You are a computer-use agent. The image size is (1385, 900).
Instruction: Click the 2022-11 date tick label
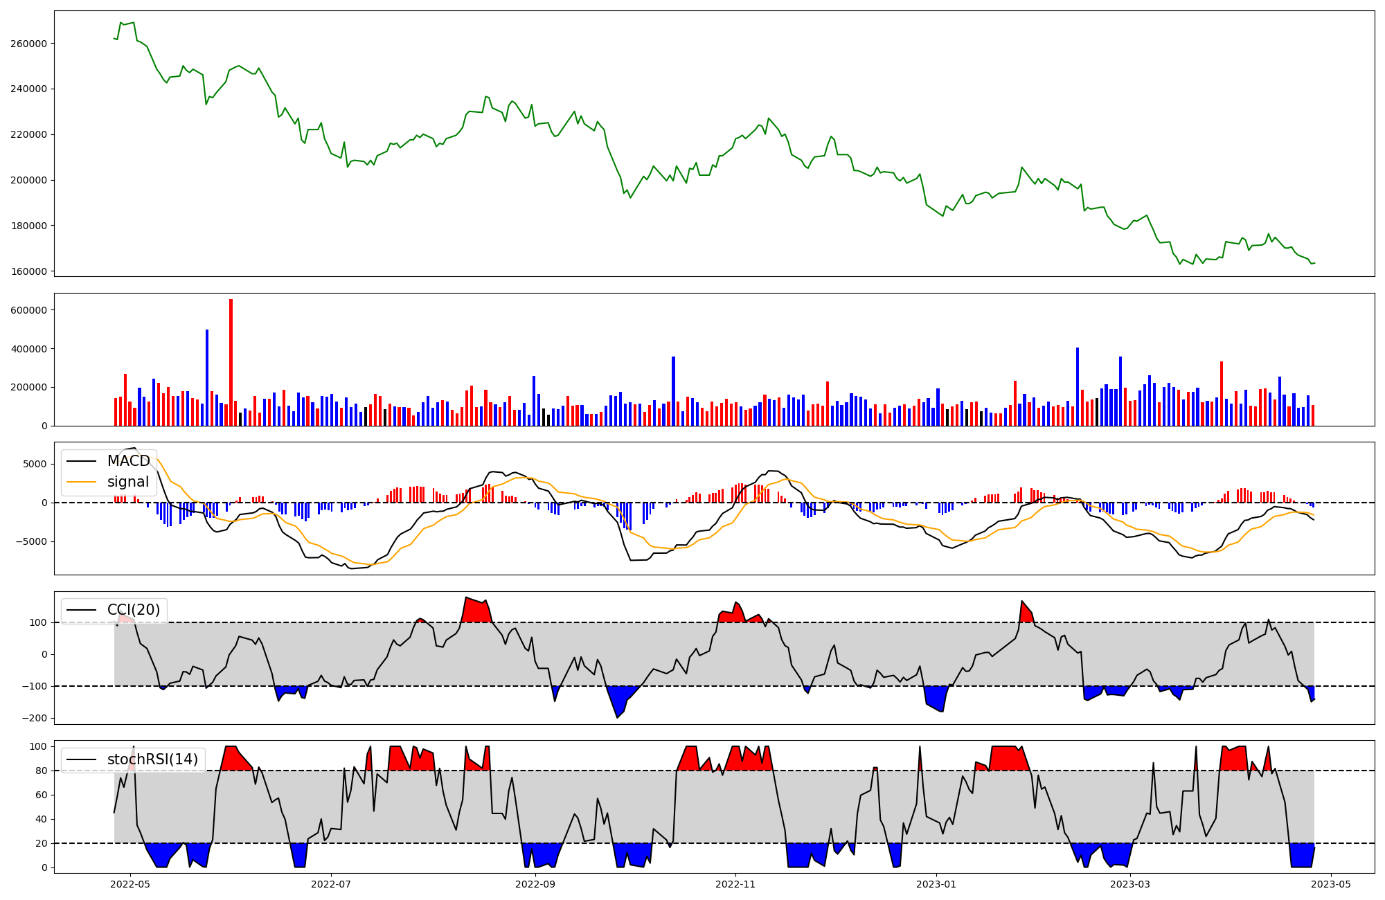[x=735, y=884]
